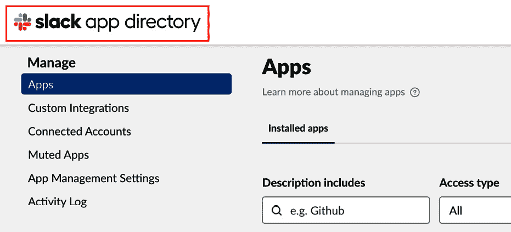Viewport: 511px width, 232px height.
Task: Open App Management Settings
Action: pyautogui.click(x=94, y=178)
